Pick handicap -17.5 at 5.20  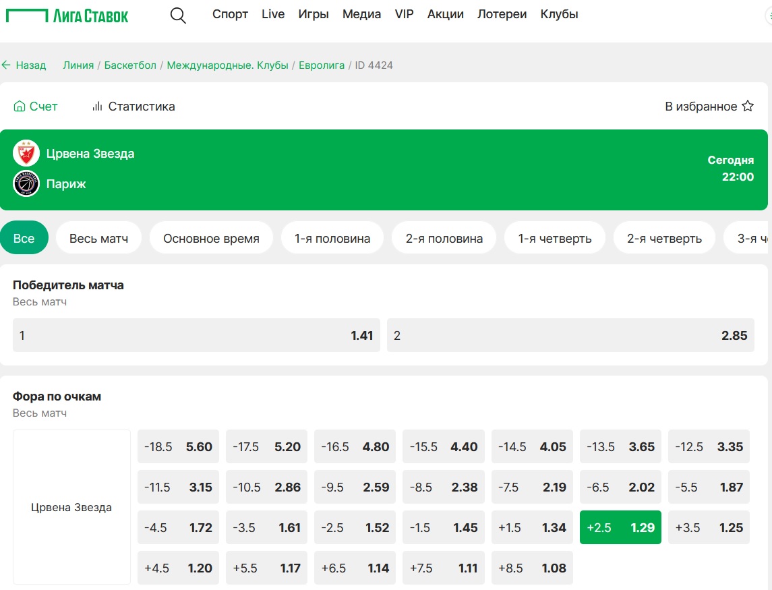(266, 446)
